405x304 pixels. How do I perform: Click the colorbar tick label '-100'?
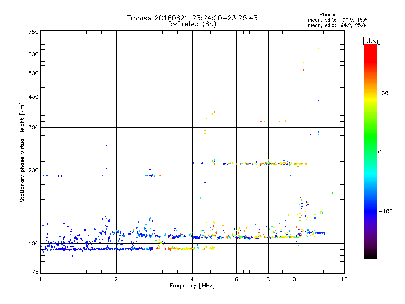pos(386,211)
